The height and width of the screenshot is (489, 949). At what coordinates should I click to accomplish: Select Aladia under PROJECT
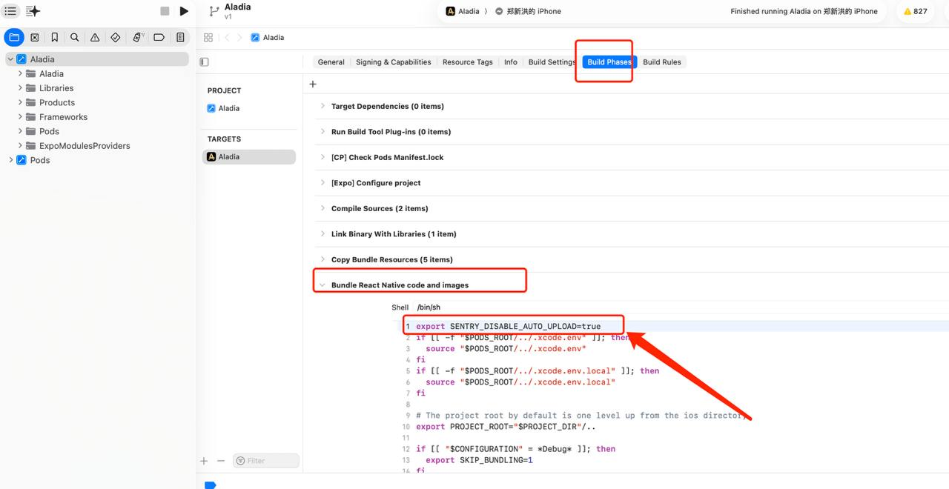pyautogui.click(x=229, y=108)
